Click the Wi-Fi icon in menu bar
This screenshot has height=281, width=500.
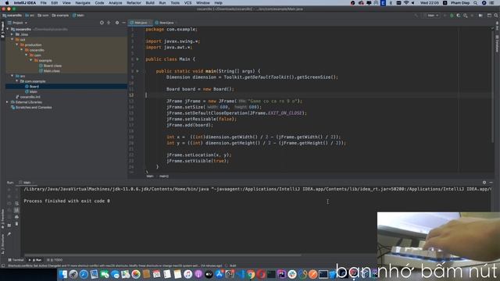click(406, 3)
